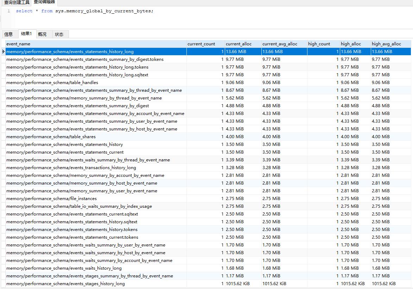Screen dimensions: 413x289
Task: Select the file_instances result row
Action: coord(50,198)
